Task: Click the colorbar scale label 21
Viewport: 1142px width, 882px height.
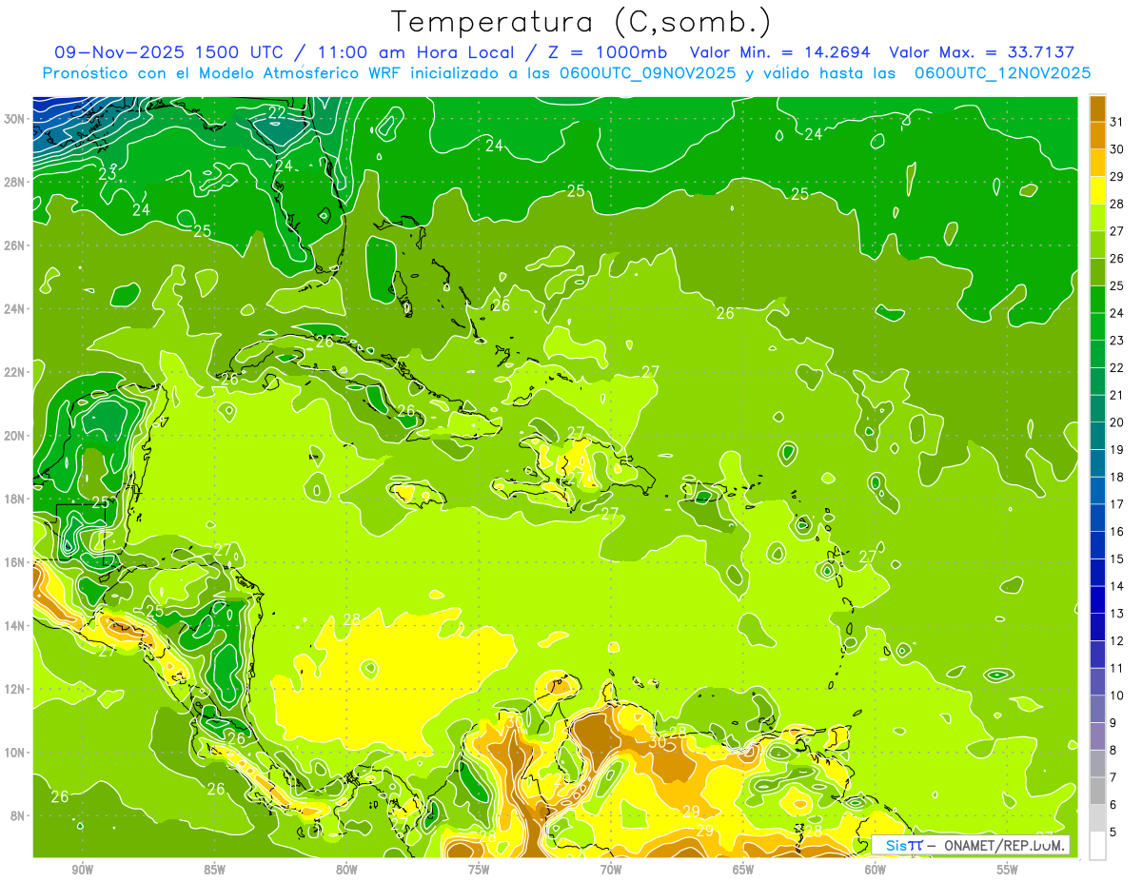Action: tap(1117, 395)
